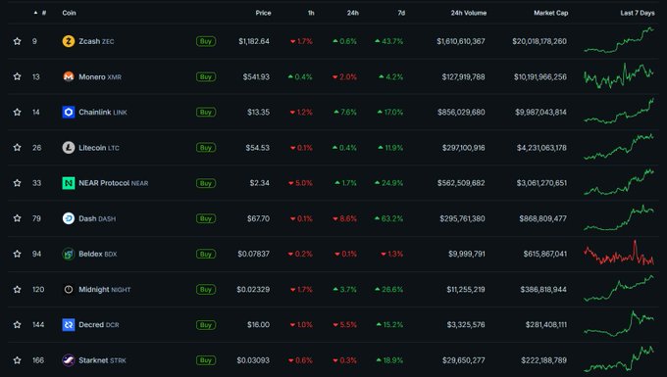The width and height of the screenshot is (667, 377).
Task: Open Dash 7-day sparkline chart
Action: 619,217
